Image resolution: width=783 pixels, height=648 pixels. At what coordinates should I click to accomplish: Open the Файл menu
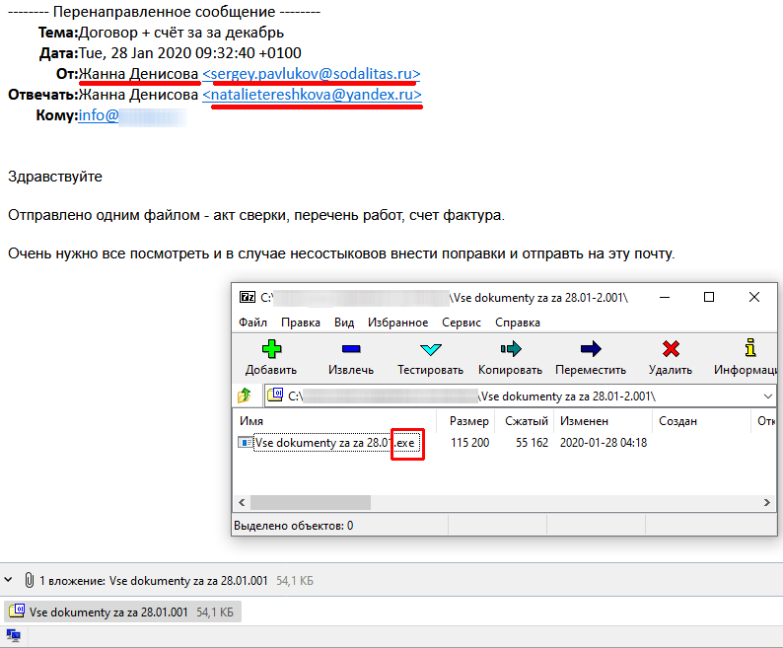[x=253, y=323]
